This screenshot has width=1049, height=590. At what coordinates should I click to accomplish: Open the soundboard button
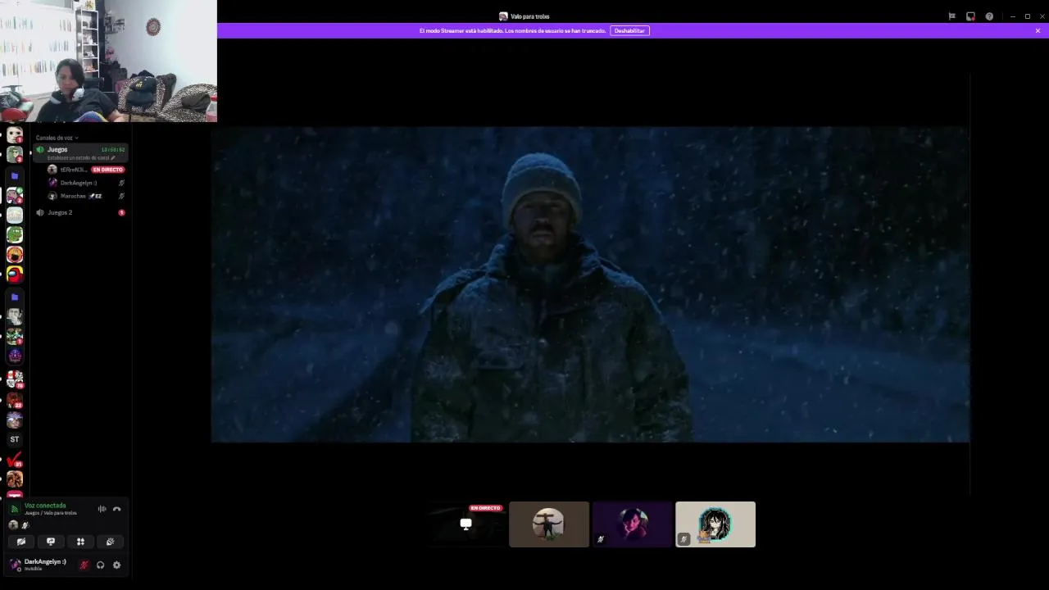110,542
